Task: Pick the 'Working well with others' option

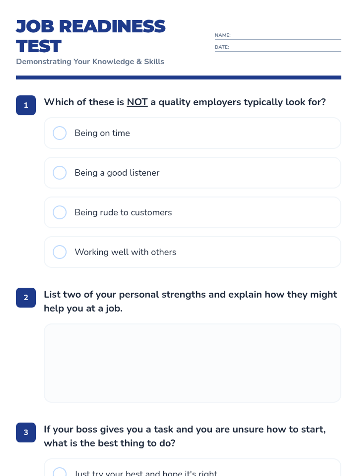Action: click(59, 252)
